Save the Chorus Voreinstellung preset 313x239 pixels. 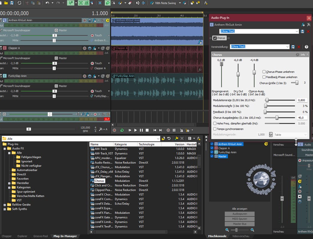[x=293, y=47]
